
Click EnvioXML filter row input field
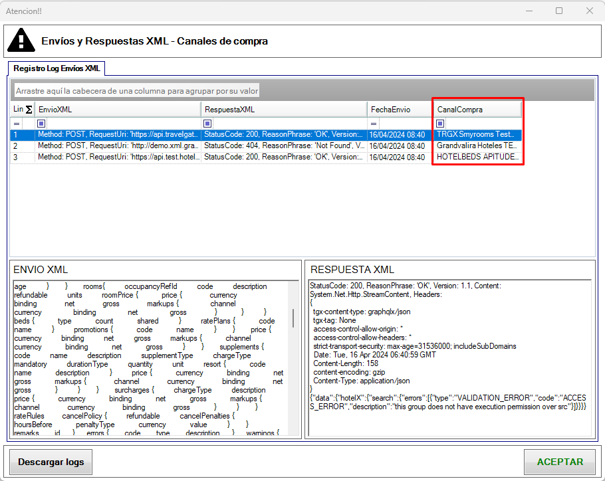[123, 124]
